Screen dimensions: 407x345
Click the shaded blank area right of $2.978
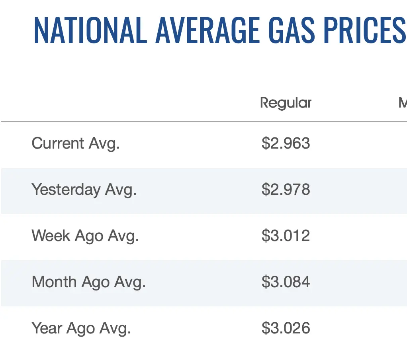[358, 190]
